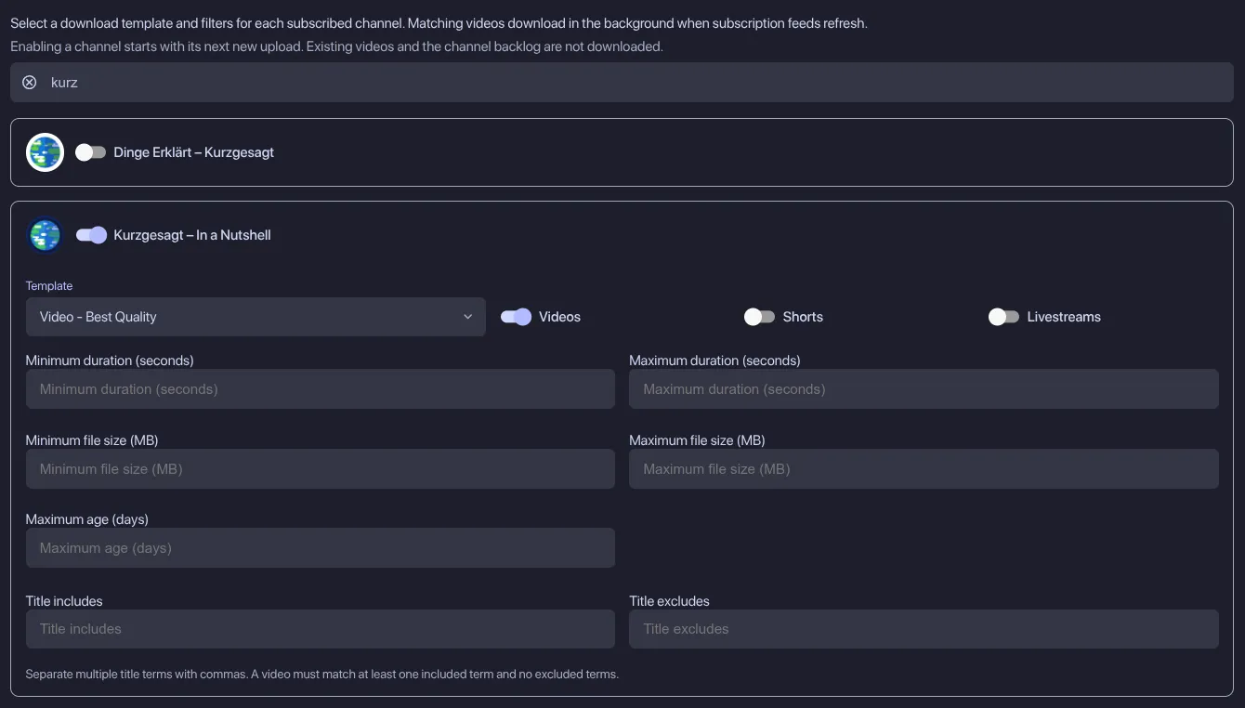Disable downloads for Kurzgesagt – In a Nutshell
The height and width of the screenshot is (708, 1245).
pos(91,235)
